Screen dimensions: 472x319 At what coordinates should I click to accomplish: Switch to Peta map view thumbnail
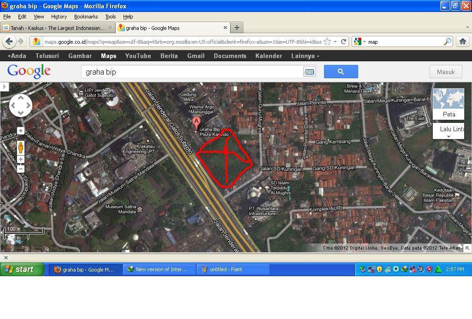click(448, 104)
